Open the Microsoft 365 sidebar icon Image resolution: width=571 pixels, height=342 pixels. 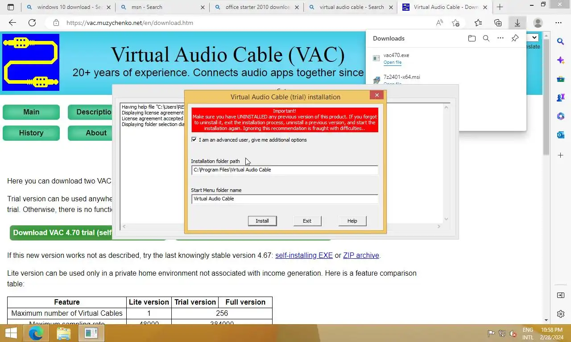click(x=561, y=116)
